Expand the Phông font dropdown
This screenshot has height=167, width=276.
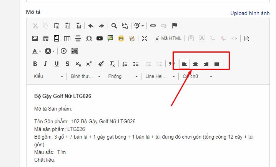coord(123,76)
